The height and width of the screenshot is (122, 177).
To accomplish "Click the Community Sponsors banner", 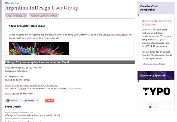I will click(156, 75).
